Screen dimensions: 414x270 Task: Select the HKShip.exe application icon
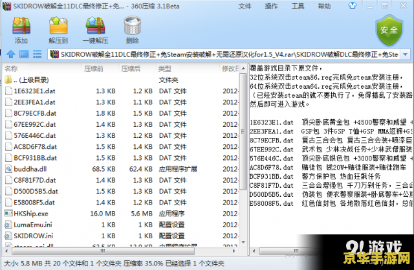pyautogui.click(x=8, y=213)
